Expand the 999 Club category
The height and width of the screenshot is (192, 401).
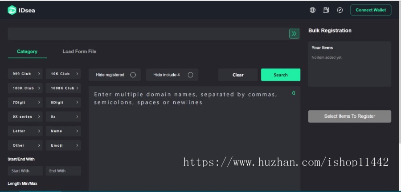coord(25,74)
